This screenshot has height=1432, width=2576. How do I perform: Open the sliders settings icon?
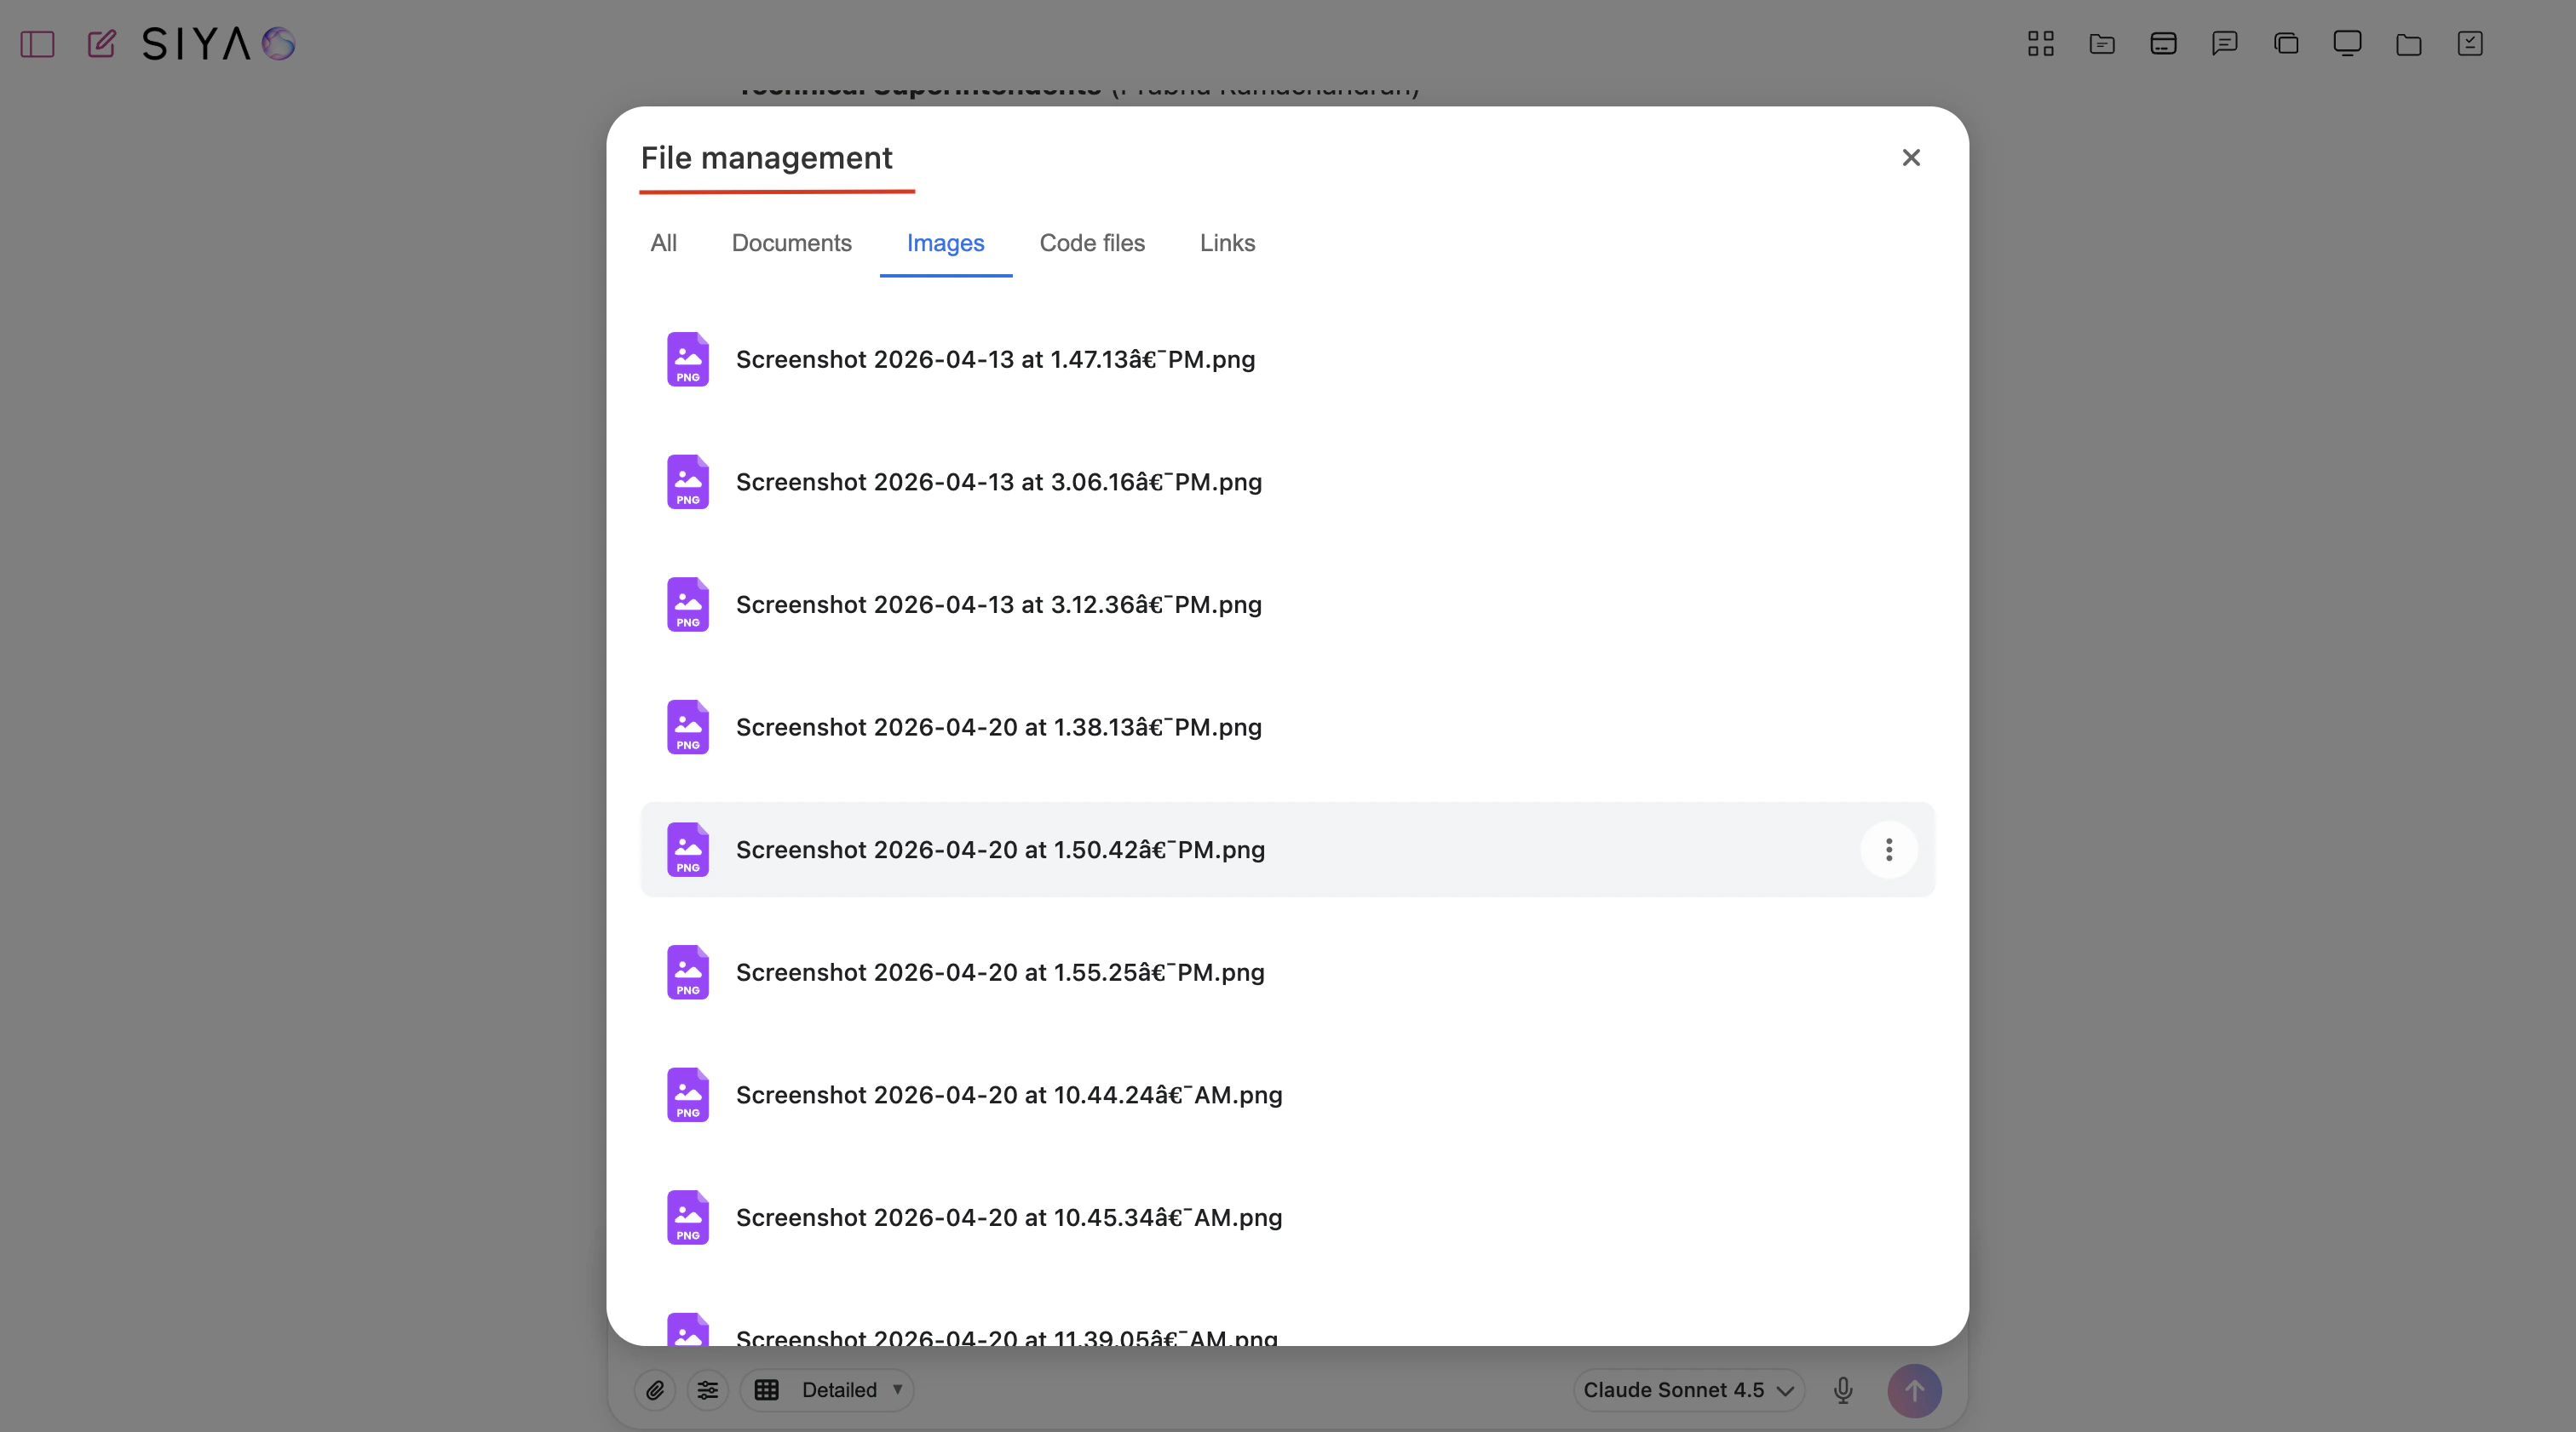tap(708, 1390)
